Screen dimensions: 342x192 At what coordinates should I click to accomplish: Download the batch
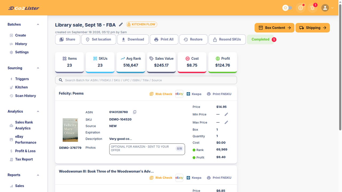point(133,39)
